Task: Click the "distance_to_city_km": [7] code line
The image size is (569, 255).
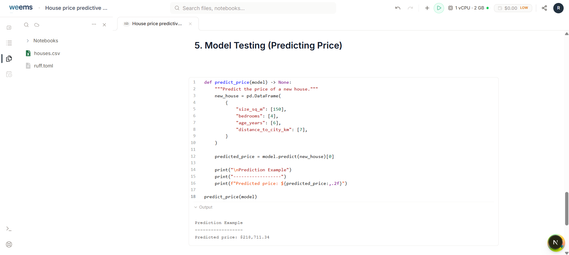Action: coord(272,130)
